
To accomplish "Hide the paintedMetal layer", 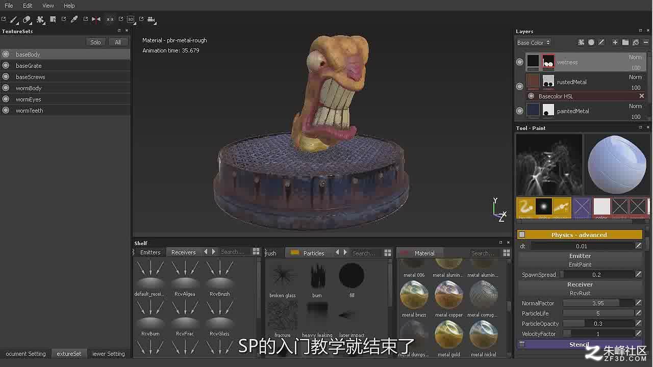I will (519, 111).
